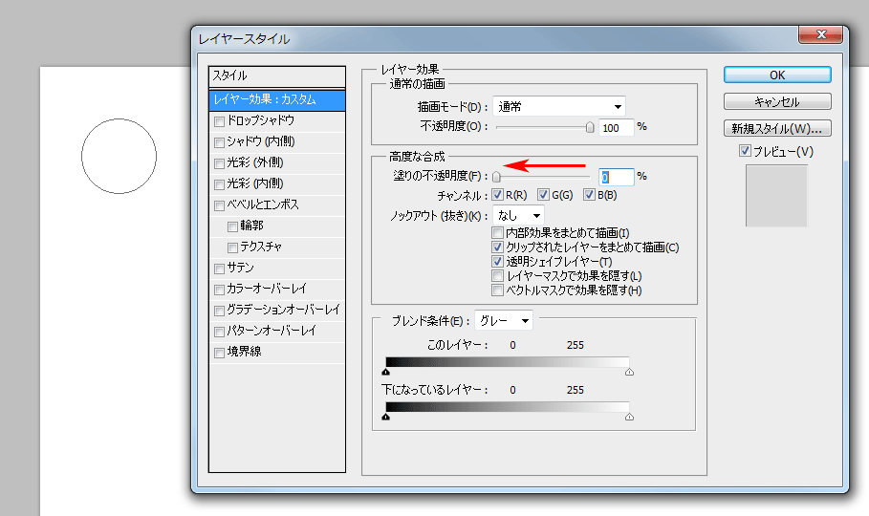Open 描画モード(D) dropdown

(559, 106)
